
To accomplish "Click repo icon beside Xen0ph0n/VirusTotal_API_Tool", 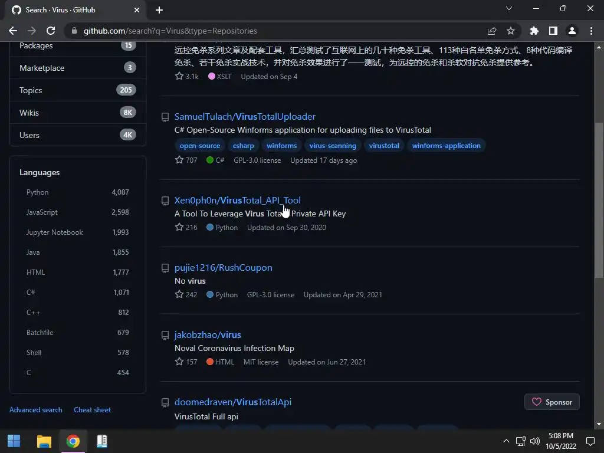I will pyautogui.click(x=165, y=201).
